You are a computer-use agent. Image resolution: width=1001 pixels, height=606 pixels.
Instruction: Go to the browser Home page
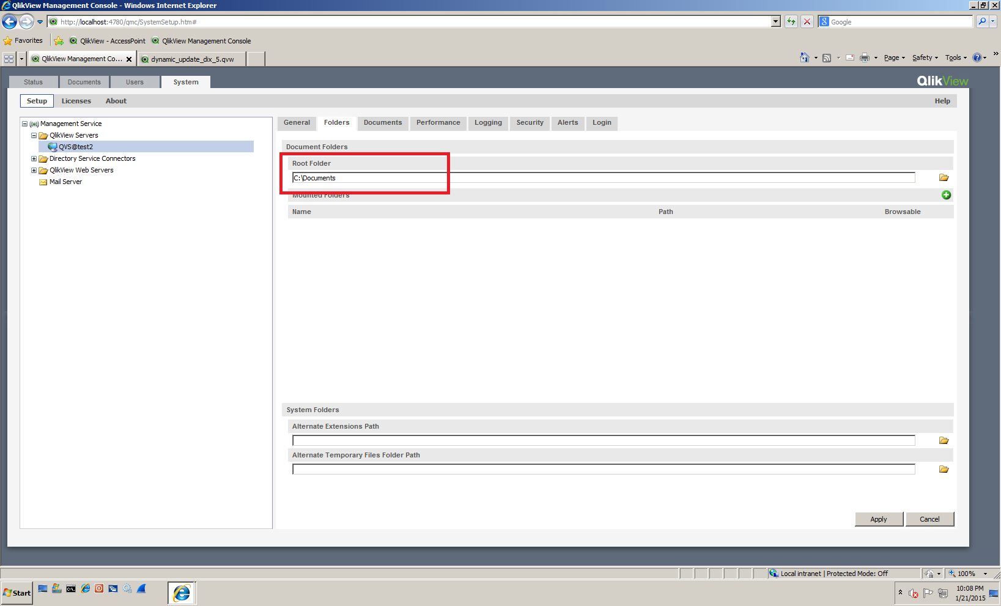pyautogui.click(x=805, y=57)
